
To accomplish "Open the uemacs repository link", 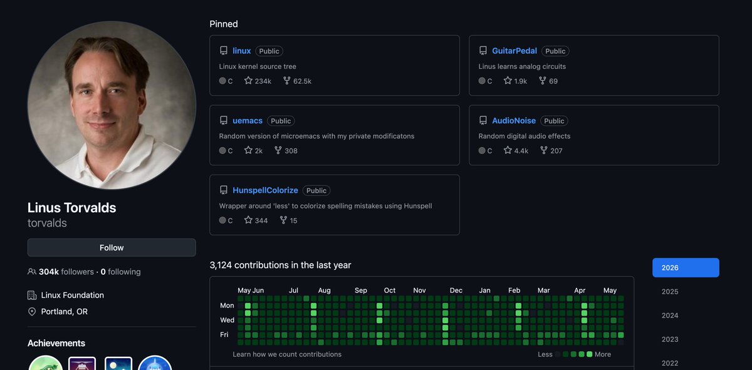I will [248, 120].
